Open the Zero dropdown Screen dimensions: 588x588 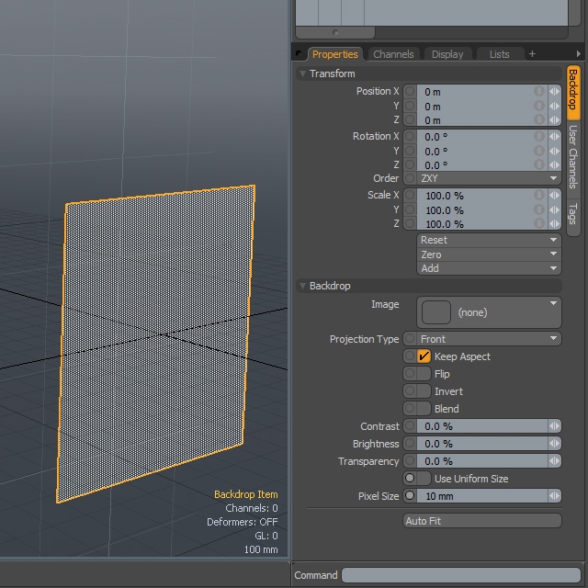point(489,254)
